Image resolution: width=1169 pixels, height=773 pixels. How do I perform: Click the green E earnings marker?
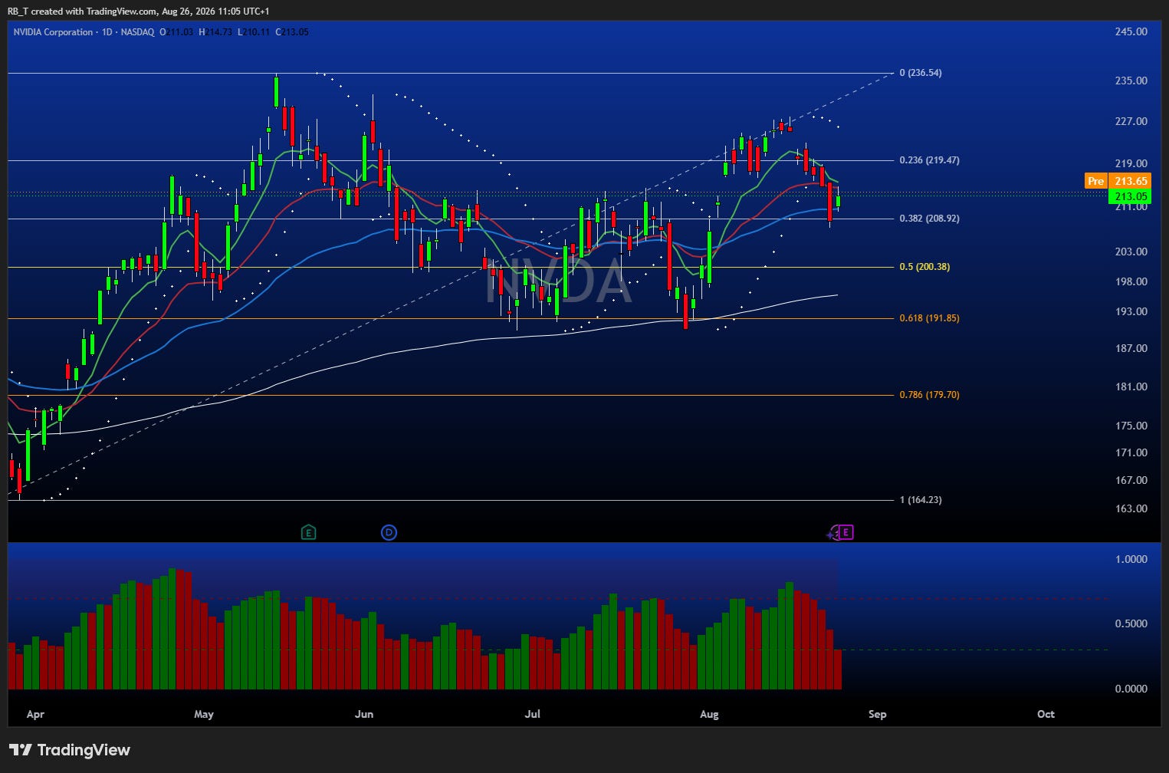[308, 532]
